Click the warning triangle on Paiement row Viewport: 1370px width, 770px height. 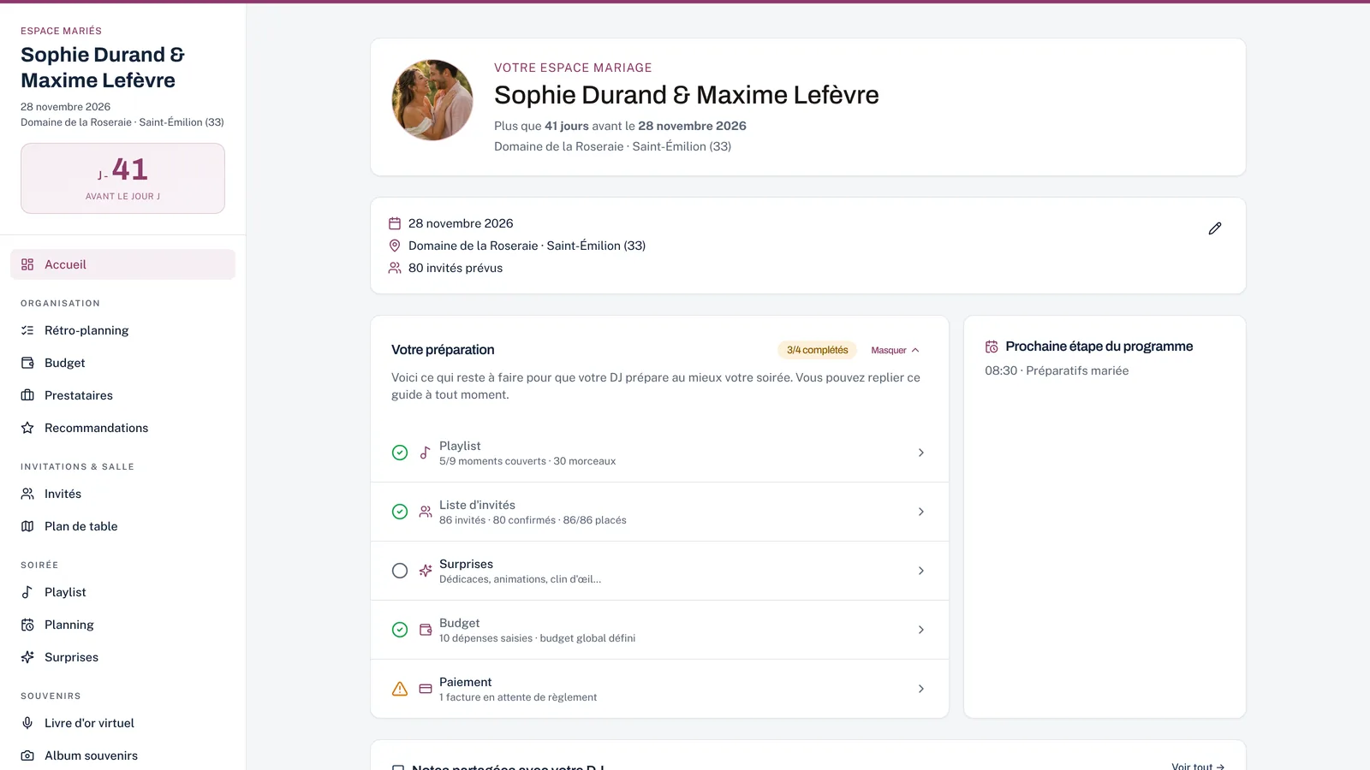coord(400,689)
